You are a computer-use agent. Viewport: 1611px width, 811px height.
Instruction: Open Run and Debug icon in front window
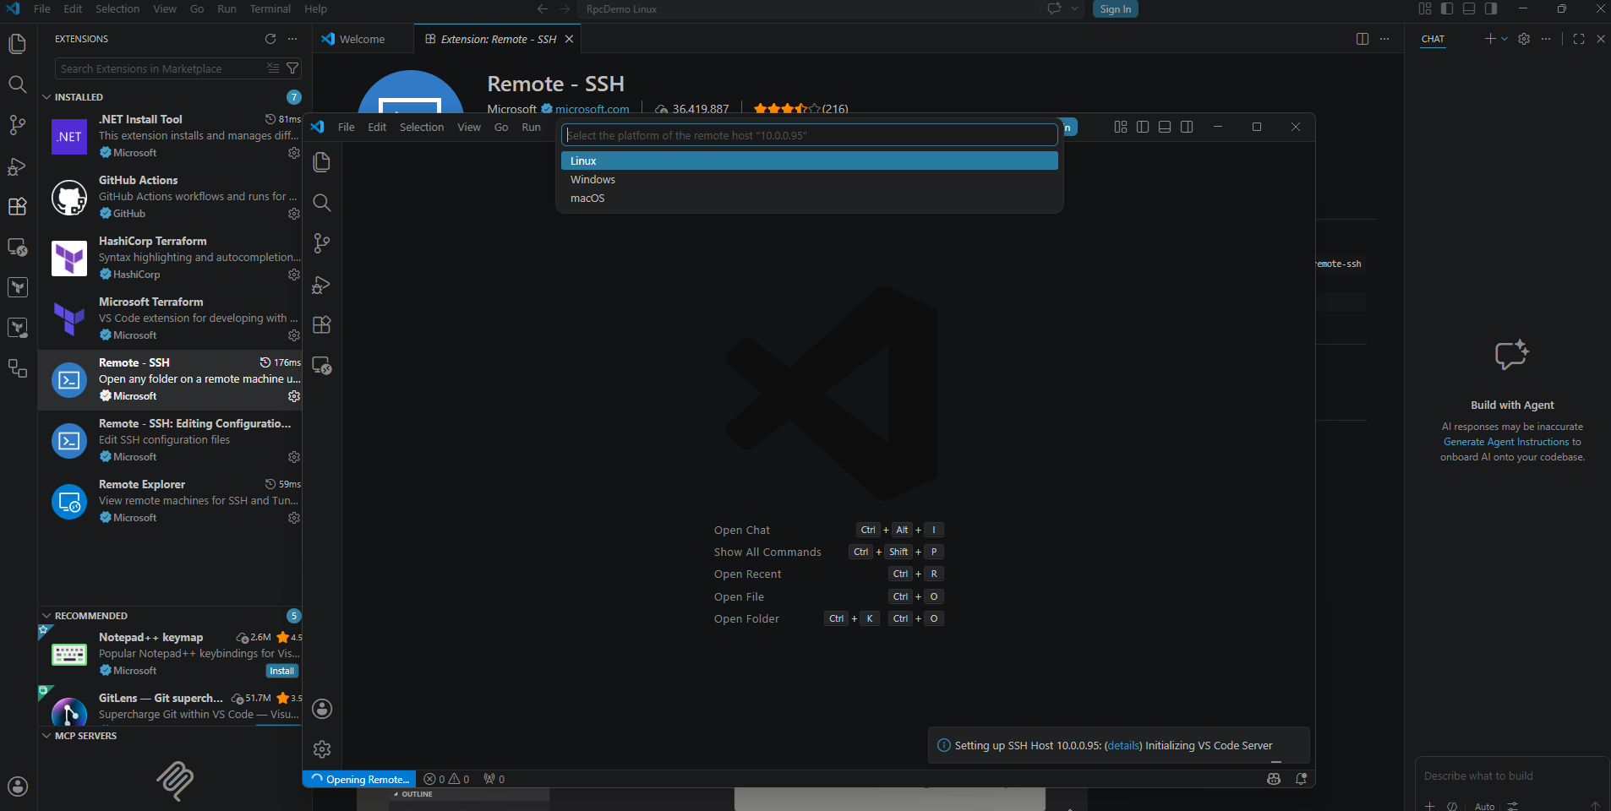[322, 285]
